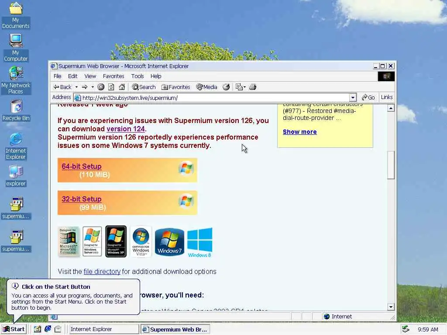
Task: Open the Help menu
Action: 156,76
